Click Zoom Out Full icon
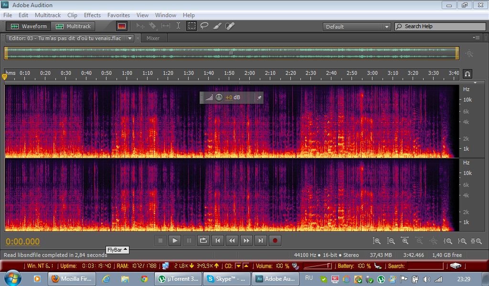The image size is (489, 286). pos(434,241)
